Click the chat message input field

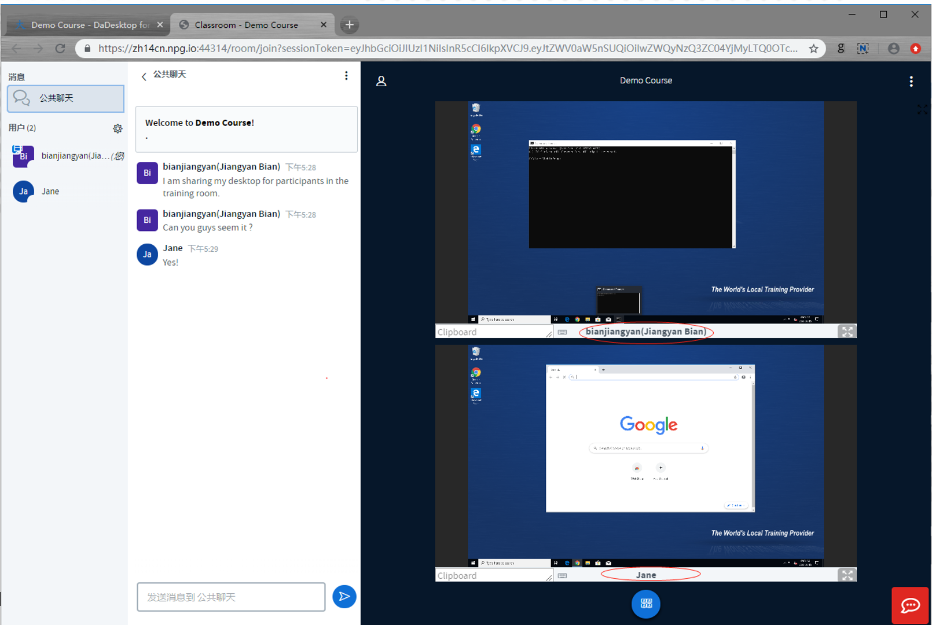pos(231,597)
